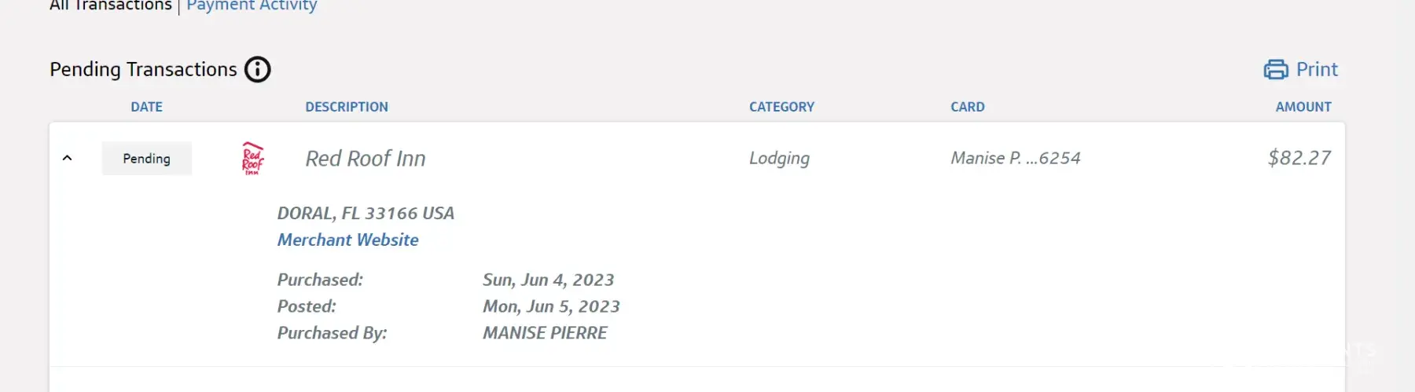This screenshot has width=1415, height=392.
Task: Click the printer icon
Action: 1275,70
